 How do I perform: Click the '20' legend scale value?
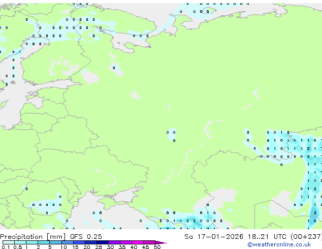pyautogui.click(x=87, y=247)
